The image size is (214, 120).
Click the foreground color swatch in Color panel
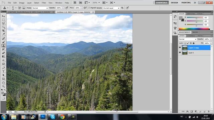[x=181, y=18]
